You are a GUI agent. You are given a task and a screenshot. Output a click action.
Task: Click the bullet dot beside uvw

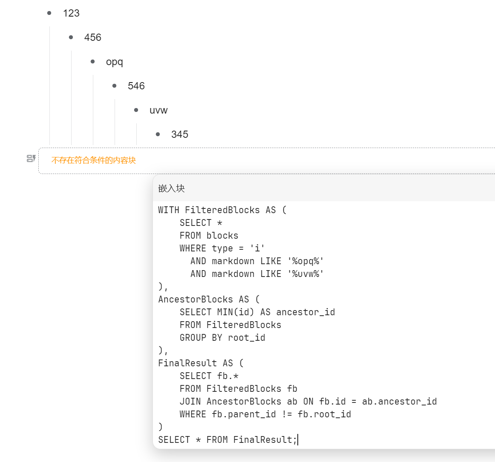pyautogui.click(x=136, y=110)
